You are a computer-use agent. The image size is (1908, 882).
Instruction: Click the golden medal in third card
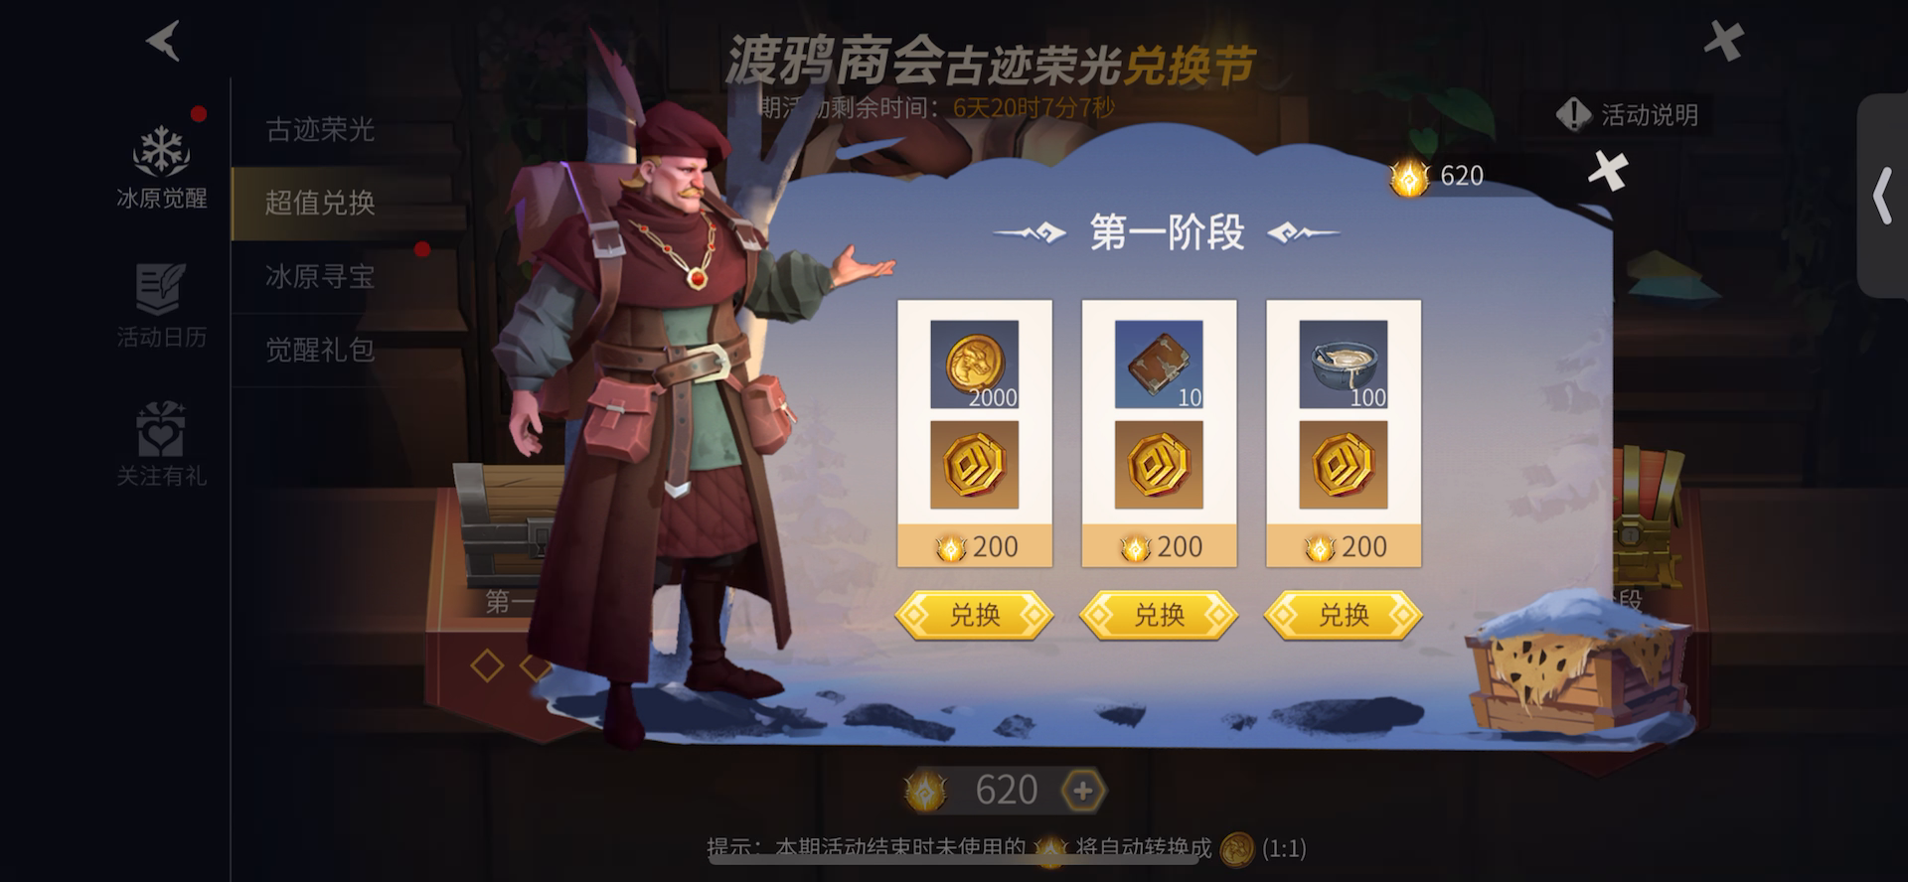[x=1344, y=465]
